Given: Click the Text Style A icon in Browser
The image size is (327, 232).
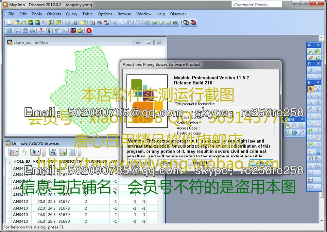Looking at the screenshot, I should (53, 152).
